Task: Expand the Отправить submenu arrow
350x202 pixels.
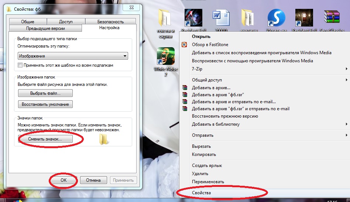Action: tap(346, 135)
